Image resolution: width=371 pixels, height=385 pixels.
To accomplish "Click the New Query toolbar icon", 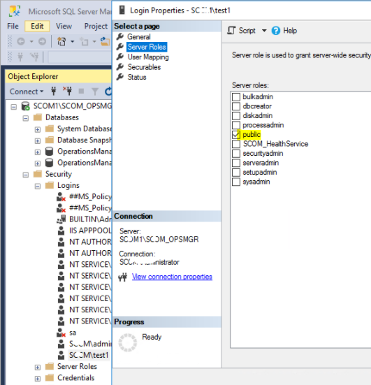I will click(x=61, y=41).
